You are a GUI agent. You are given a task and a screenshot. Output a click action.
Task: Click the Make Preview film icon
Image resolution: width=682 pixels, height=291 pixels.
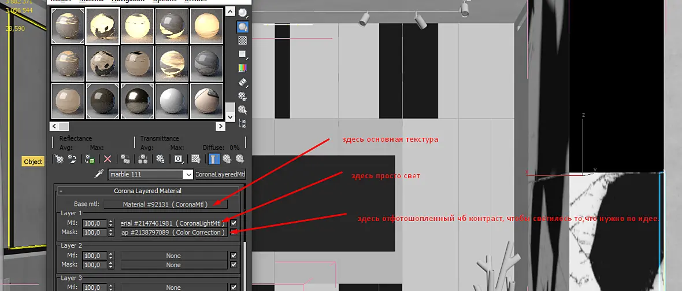tap(243, 82)
